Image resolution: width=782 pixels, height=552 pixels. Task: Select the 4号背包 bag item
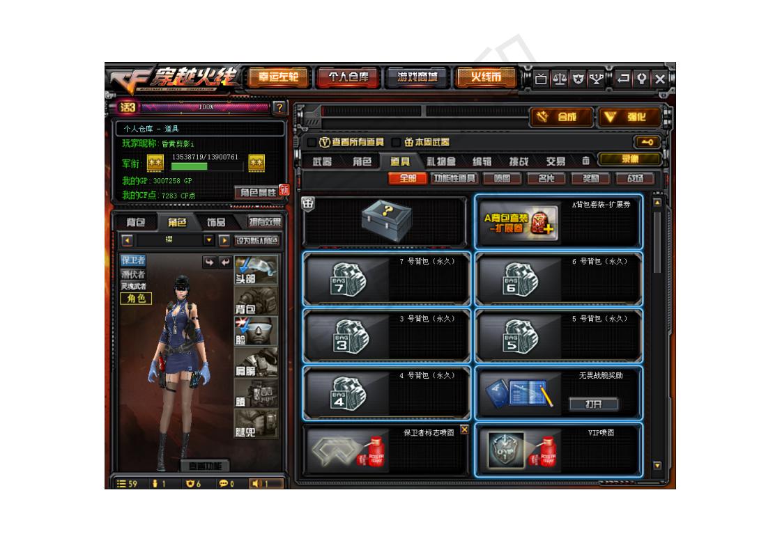pyautogui.click(x=386, y=393)
